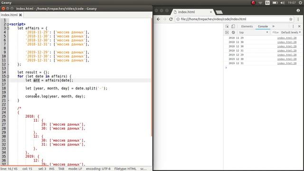Image resolution: width=304 pixels, height=171 pixels.
Task: Collapse the for loop fold on line 15
Action: point(8,76)
